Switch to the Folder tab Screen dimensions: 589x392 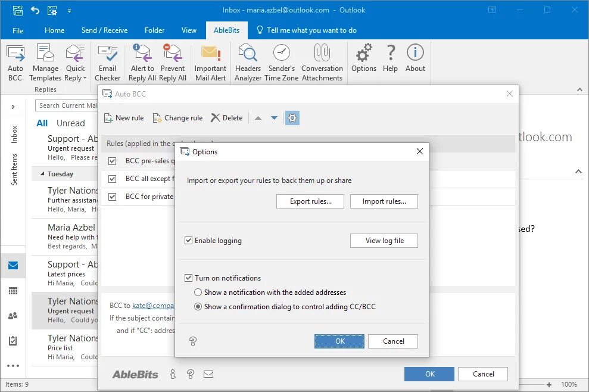[154, 30]
